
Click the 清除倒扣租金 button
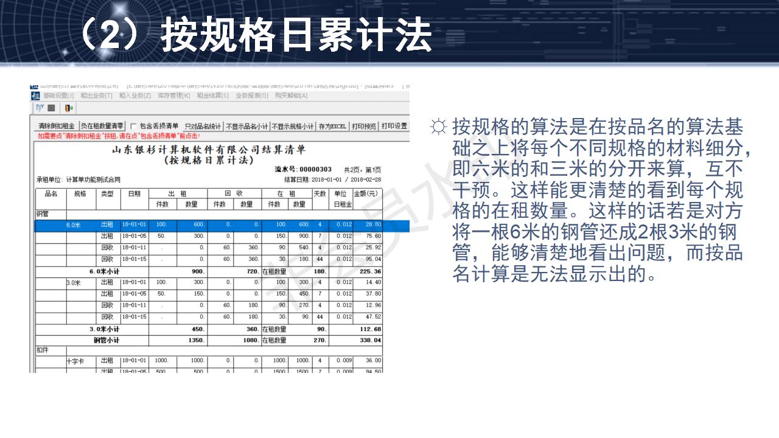(56, 124)
